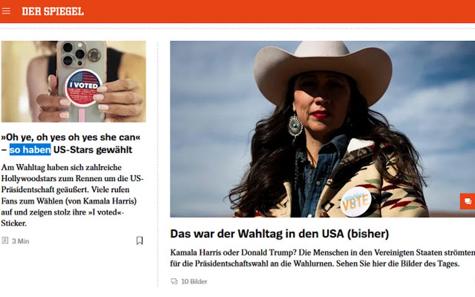Click the orange comments icon on photo
The width and height of the screenshot is (475, 297).
(x=468, y=201)
